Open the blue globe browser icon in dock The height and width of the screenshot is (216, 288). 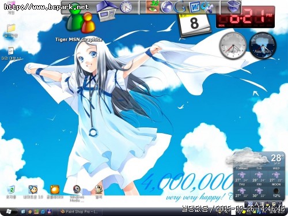[x=166, y=7]
